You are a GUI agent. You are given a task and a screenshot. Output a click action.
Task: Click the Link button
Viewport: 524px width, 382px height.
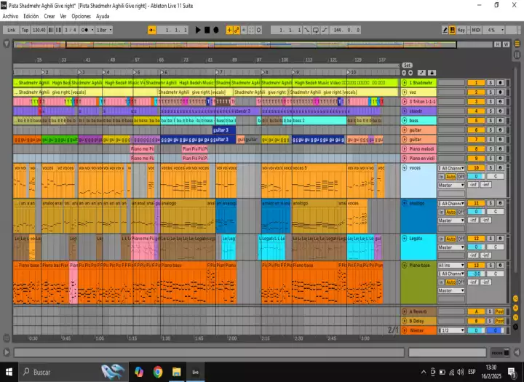point(12,30)
